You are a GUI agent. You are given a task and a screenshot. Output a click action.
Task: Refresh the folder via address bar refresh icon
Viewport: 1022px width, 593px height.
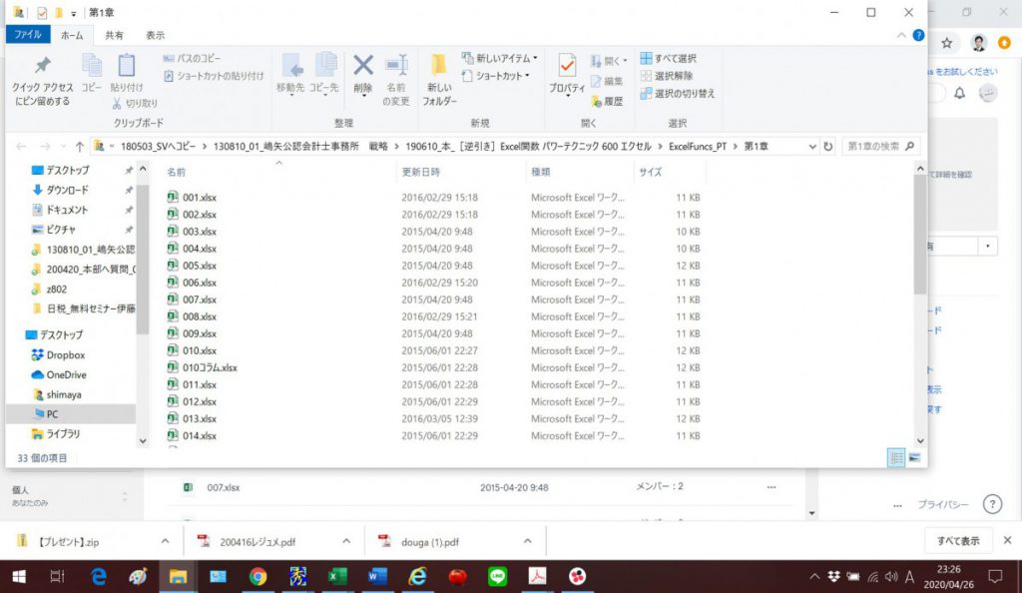827,147
